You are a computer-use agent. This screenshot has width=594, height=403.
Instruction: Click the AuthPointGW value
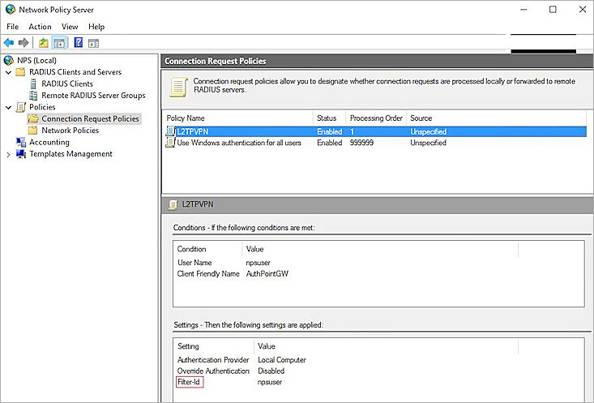[267, 274]
